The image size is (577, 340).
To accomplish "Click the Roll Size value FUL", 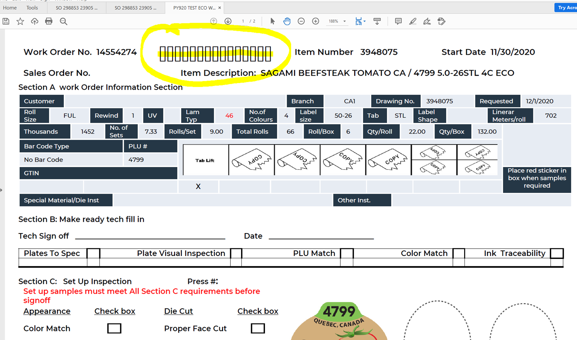I will (x=69, y=116).
